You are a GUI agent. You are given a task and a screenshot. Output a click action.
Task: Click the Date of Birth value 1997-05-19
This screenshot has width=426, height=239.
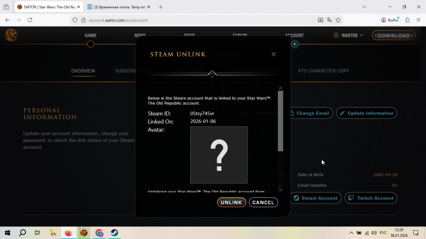click(386, 175)
